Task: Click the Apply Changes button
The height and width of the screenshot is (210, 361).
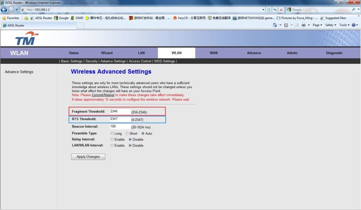Action: (88, 157)
